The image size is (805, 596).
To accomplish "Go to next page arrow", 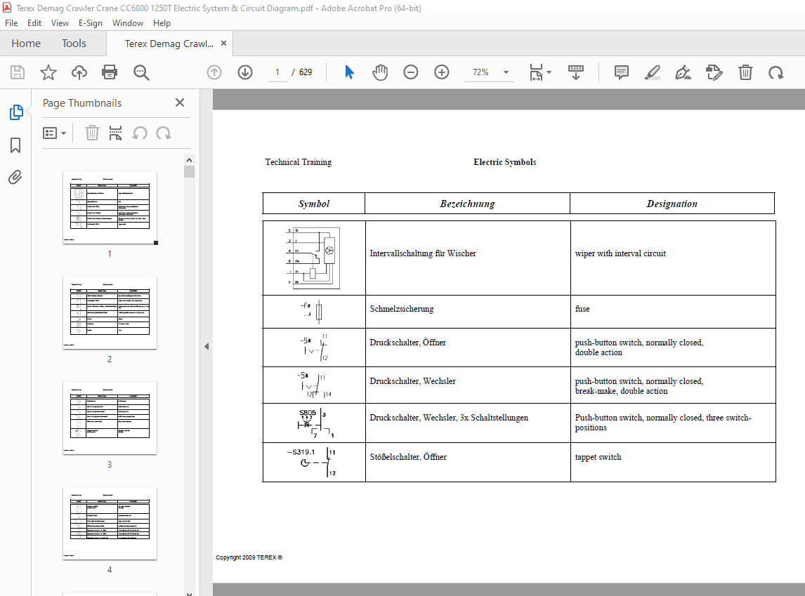I will [245, 72].
